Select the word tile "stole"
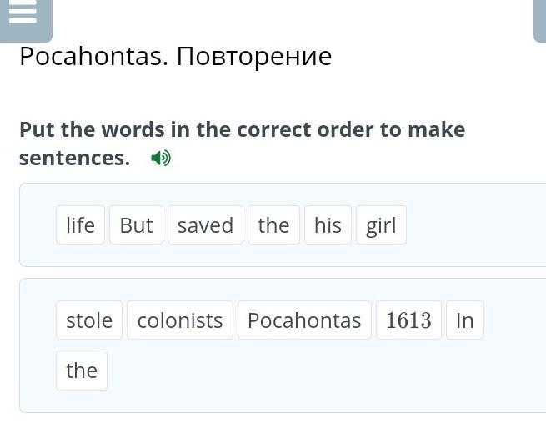Viewport: 546px width, 444px height. (x=89, y=320)
